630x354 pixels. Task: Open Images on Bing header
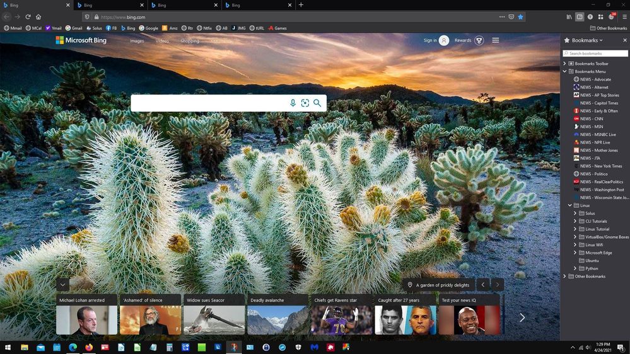click(137, 41)
